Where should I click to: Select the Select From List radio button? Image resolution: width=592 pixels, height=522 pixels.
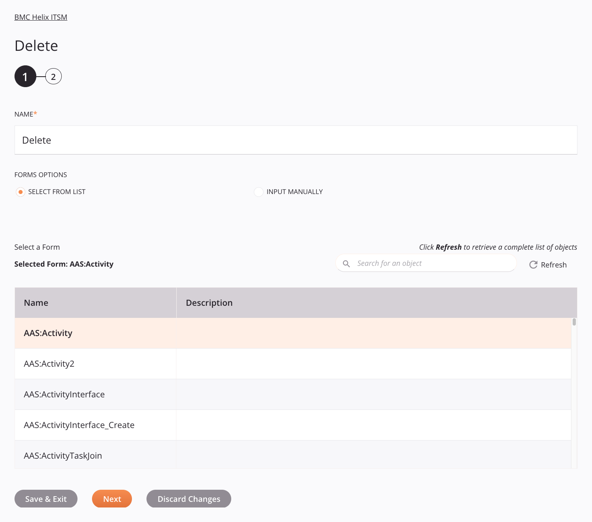click(x=20, y=192)
